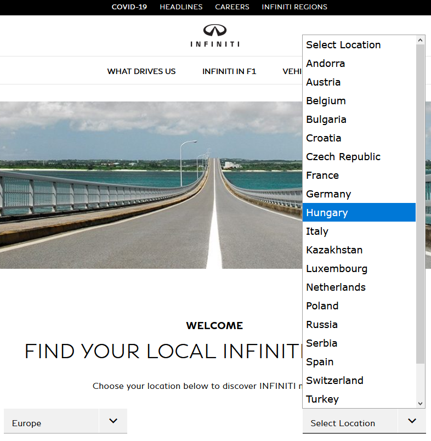Select Luxembourg from the location list
This screenshot has height=441, width=431.
(x=359, y=268)
